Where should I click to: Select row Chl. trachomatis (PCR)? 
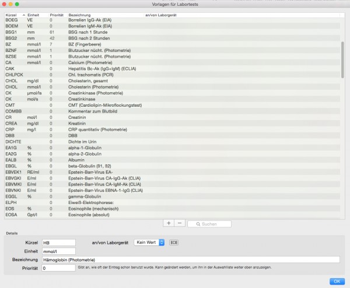coord(172,75)
